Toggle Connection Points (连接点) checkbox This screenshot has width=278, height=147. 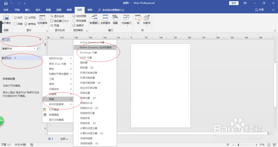(x=74, y=25)
